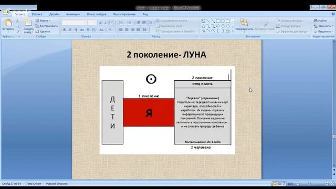Select the left brace shape
Viewport: 336px width, 189px height.
click(218, 31)
